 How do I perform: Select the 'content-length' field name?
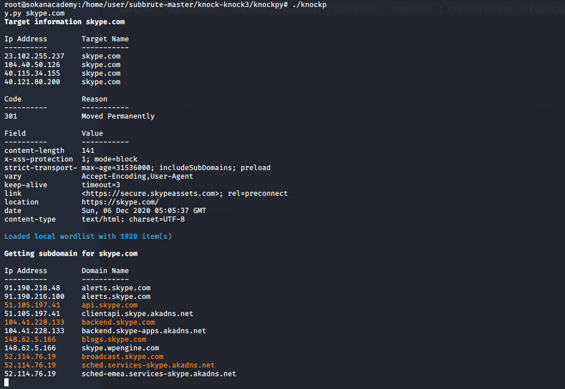click(x=34, y=150)
